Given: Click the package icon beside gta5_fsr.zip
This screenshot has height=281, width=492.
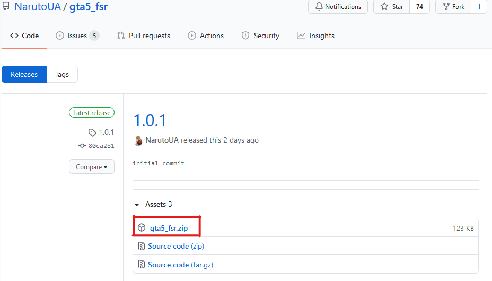Looking at the screenshot, I should (142, 227).
